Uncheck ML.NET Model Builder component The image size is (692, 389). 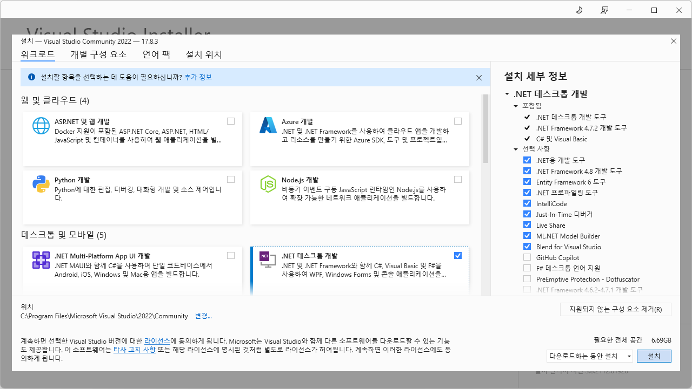[527, 236]
